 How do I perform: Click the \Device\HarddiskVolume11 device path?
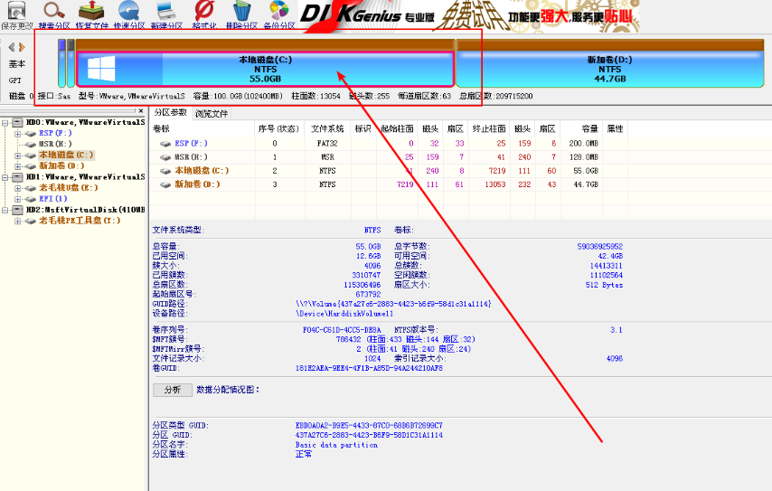click(344, 314)
